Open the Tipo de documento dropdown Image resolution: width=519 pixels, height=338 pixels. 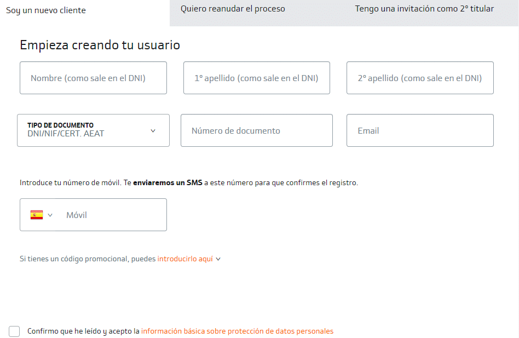(x=93, y=130)
